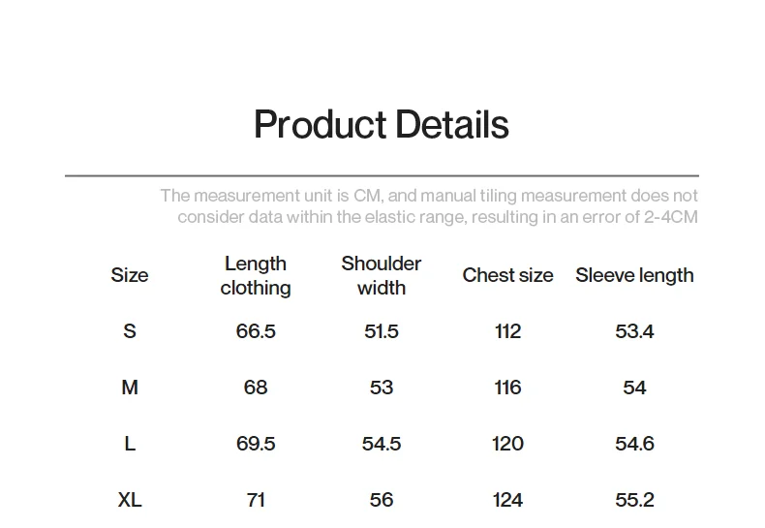The height and width of the screenshot is (528, 765).
Task: Click the Chest size column header
Action: click(507, 275)
